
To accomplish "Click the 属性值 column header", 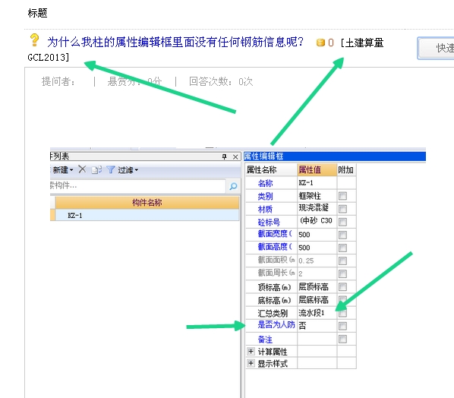I will pos(317,169).
